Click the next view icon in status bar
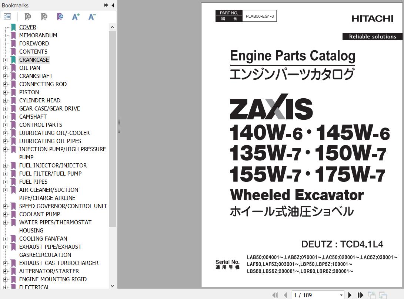This screenshot has height=299, width=404. 383,295
